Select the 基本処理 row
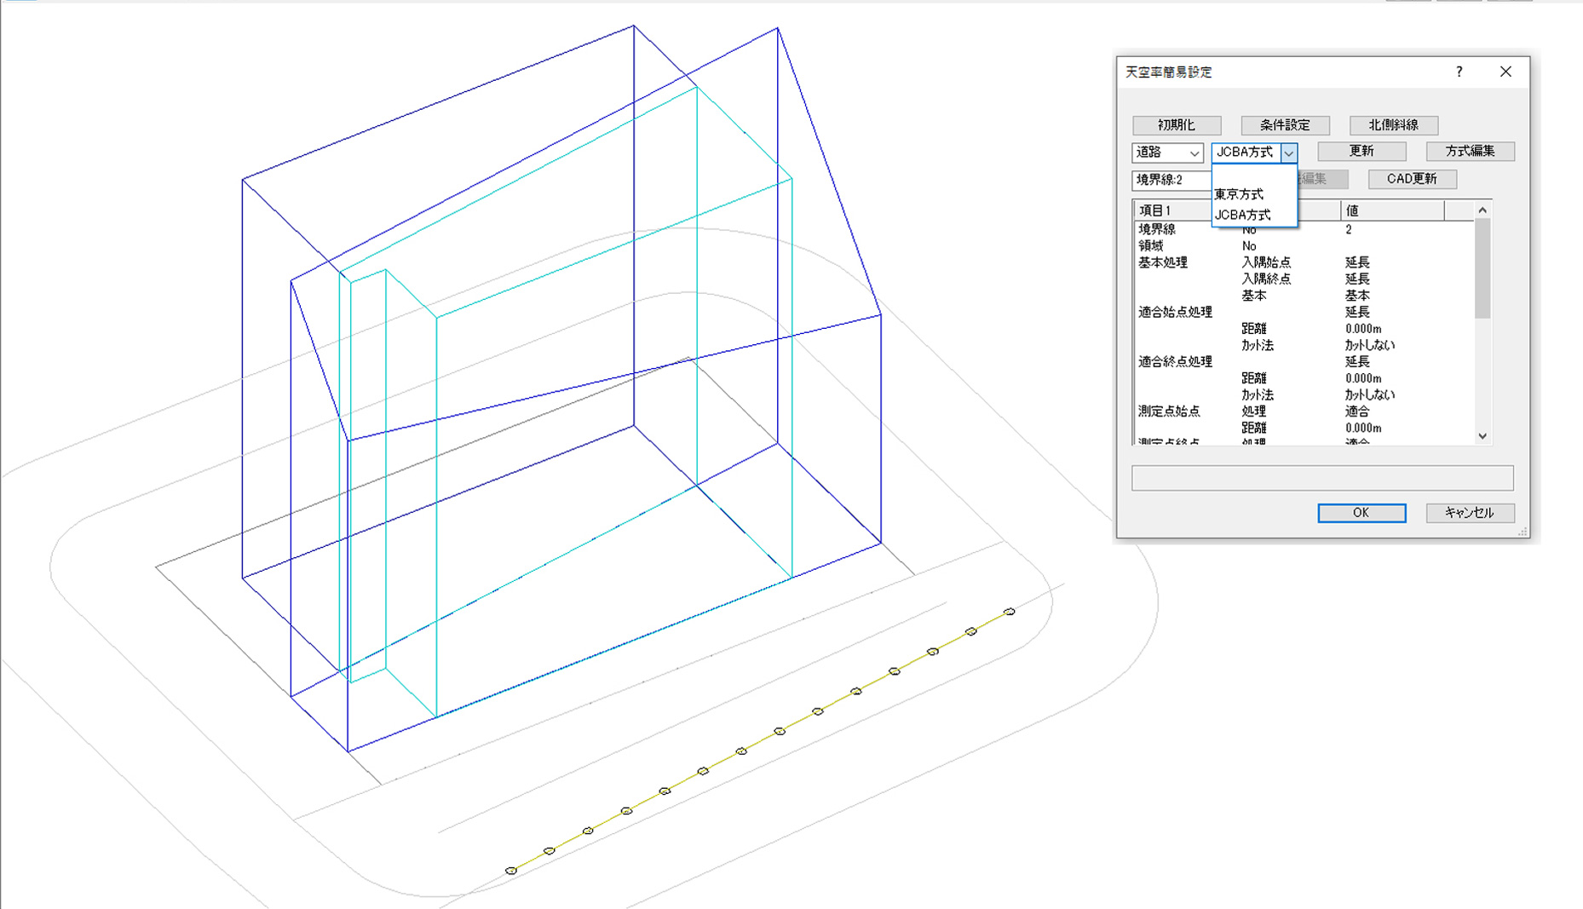The height and width of the screenshot is (909, 1583). pyautogui.click(x=1304, y=262)
